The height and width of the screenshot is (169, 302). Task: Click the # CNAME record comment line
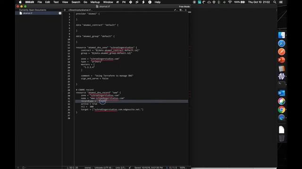[84, 90]
